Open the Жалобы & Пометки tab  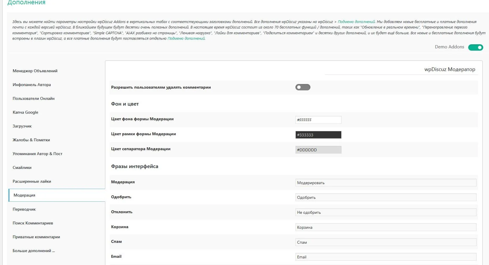[x=31, y=140]
